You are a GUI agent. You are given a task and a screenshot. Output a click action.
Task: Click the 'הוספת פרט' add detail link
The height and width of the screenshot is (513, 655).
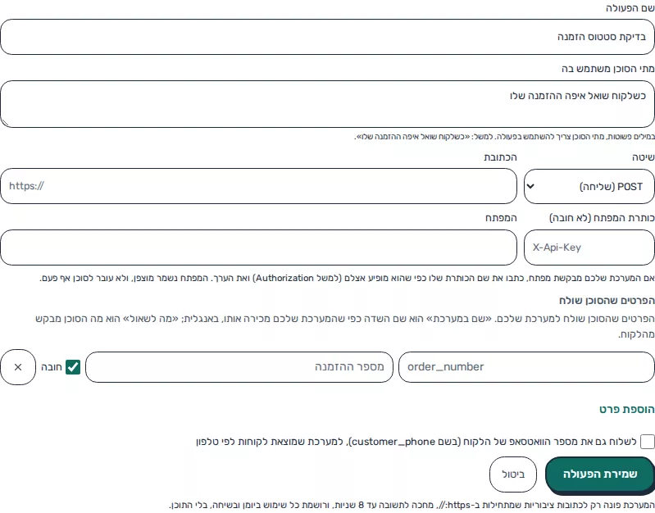coord(627,409)
